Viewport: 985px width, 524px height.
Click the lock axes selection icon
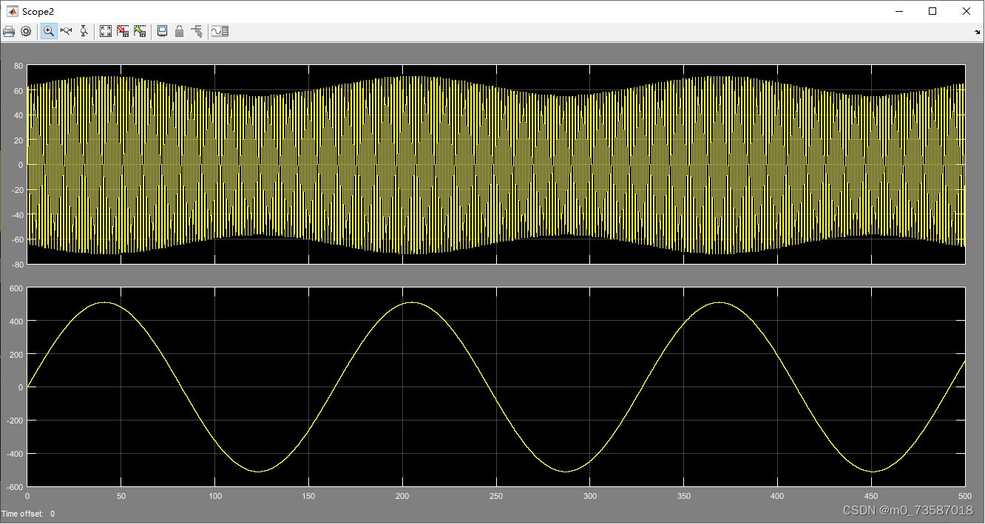(x=179, y=31)
